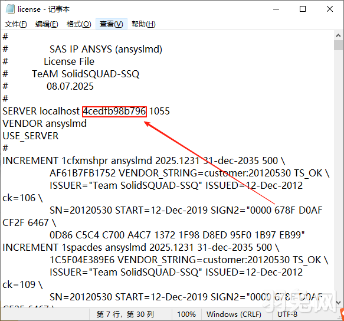Click the port number 1055

pos(159,112)
